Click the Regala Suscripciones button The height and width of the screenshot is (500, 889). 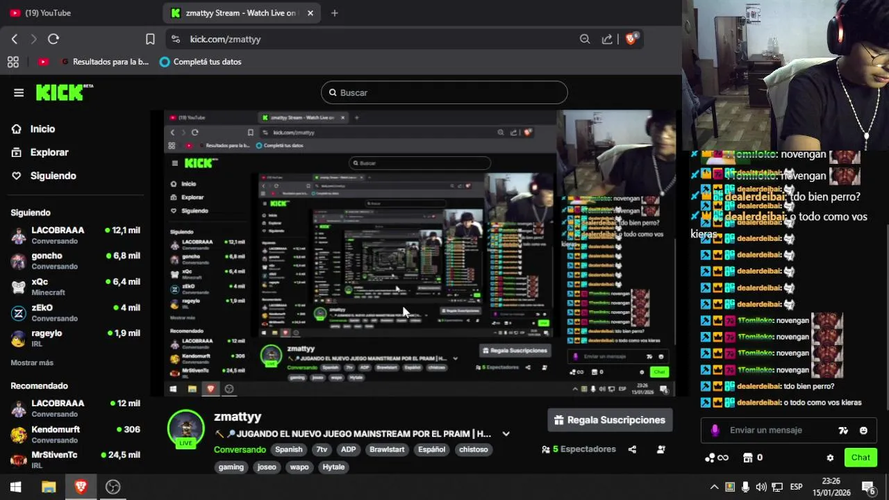click(x=610, y=420)
